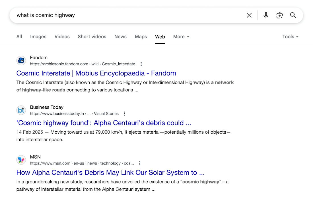313x200 pixels.
Task: Open 'Cosmic highway found' article link
Action: [x=104, y=123]
